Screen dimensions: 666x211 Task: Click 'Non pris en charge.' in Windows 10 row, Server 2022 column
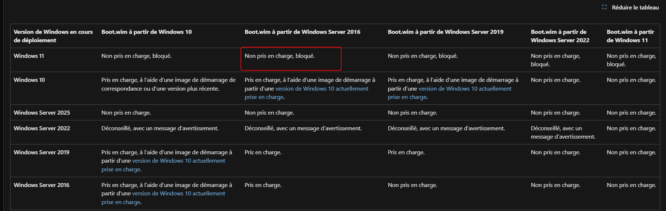point(555,80)
